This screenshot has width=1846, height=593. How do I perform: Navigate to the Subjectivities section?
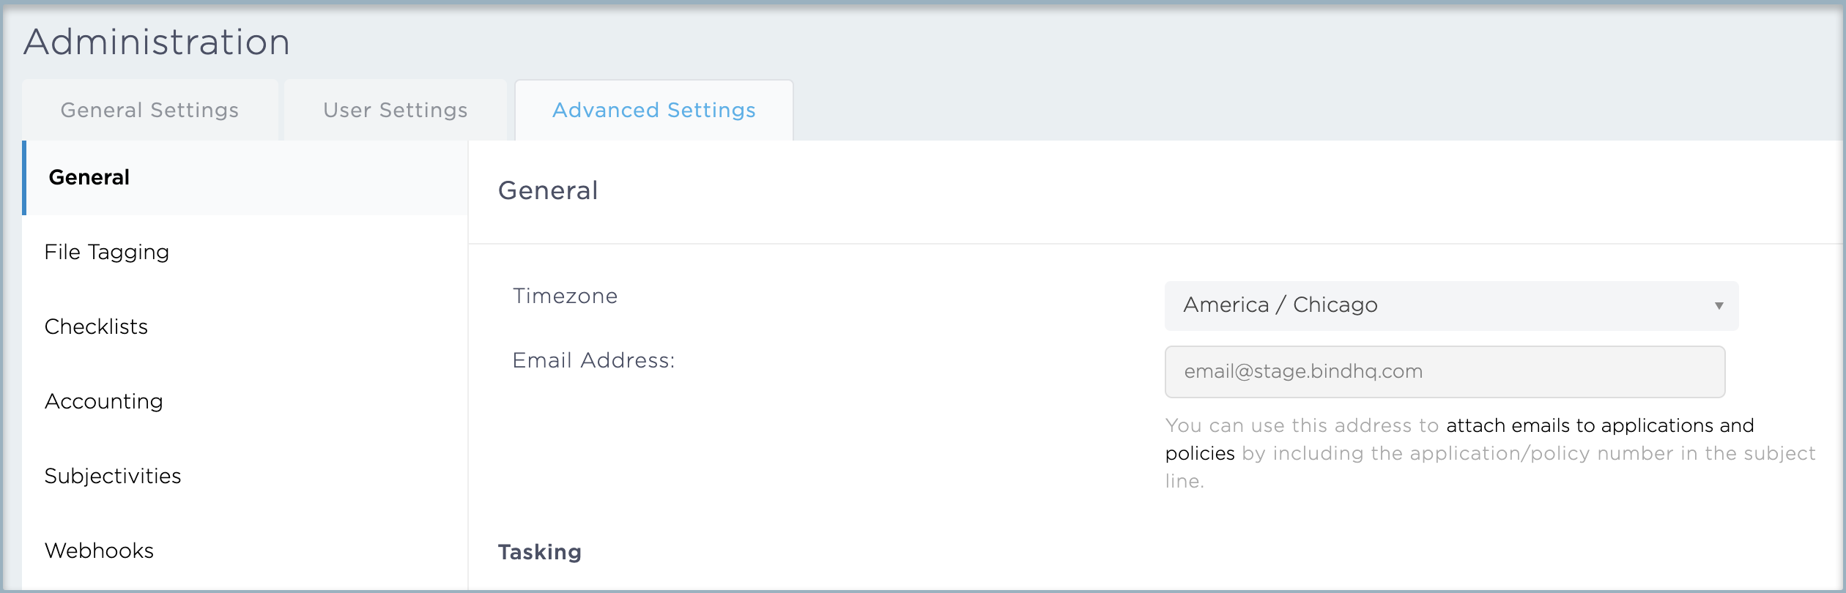[113, 477]
